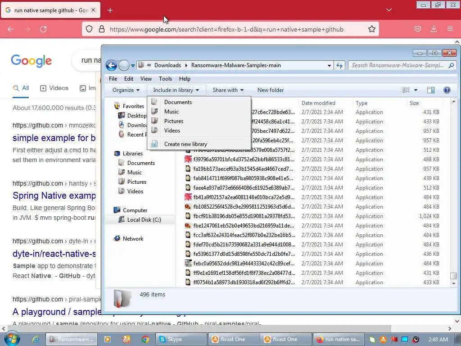Viewport: 461px width, 346px height.
Task: Click Explorer forward navigation button
Action: coord(124,65)
